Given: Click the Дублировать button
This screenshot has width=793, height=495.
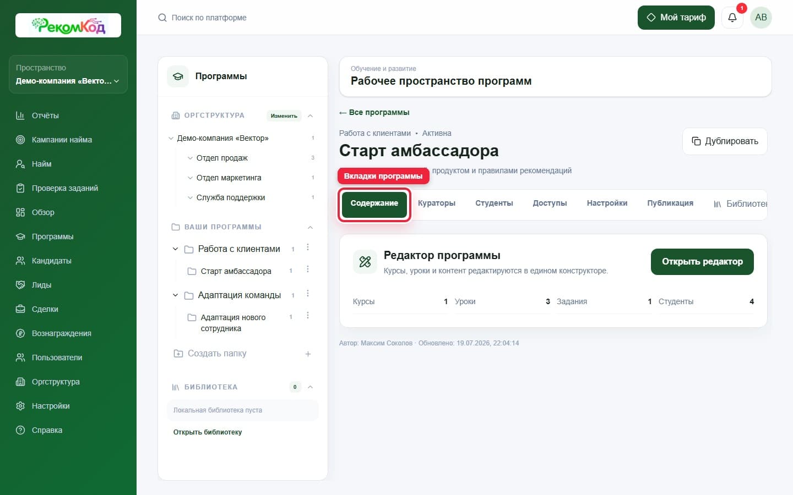Looking at the screenshot, I should [x=725, y=141].
